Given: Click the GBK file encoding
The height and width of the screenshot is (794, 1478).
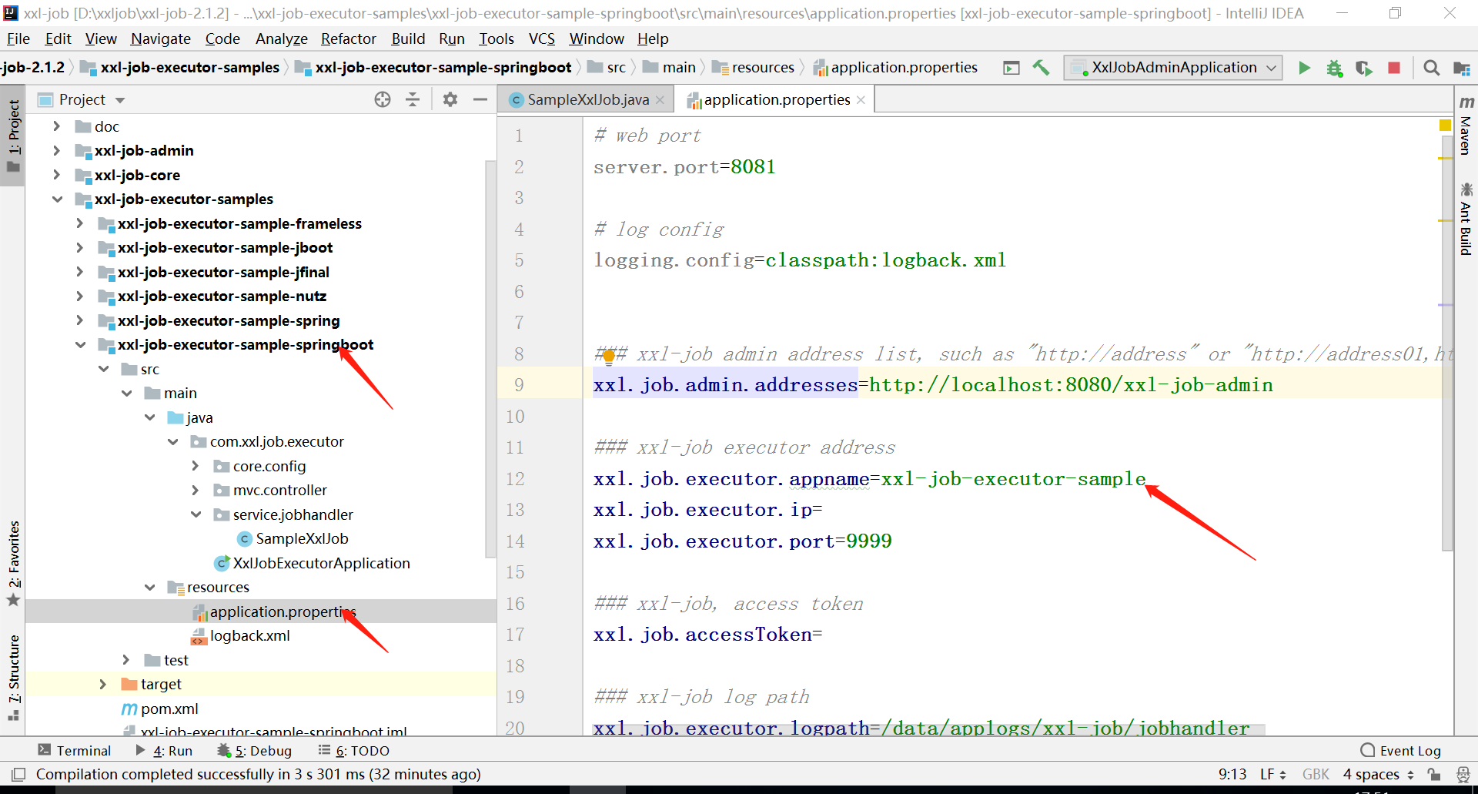Looking at the screenshot, I should (x=1316, y=774).
